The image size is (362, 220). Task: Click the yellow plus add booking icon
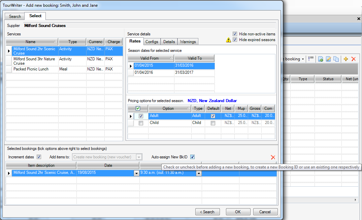[346, 59]
